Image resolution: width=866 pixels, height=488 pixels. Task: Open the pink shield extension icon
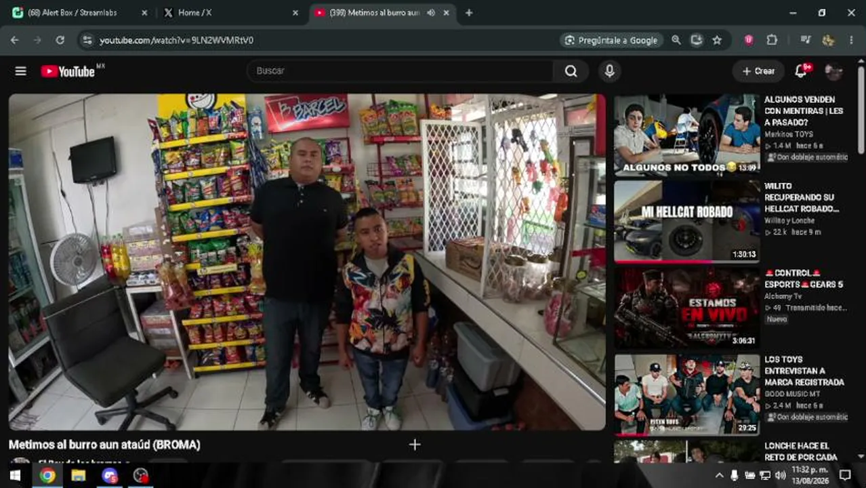pyautogui.click(x=749, y=40)
